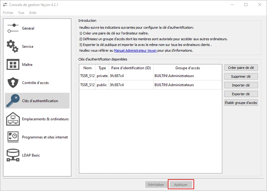Open Emplacements & ordinateurs house icon

click(x=13, y=119)
